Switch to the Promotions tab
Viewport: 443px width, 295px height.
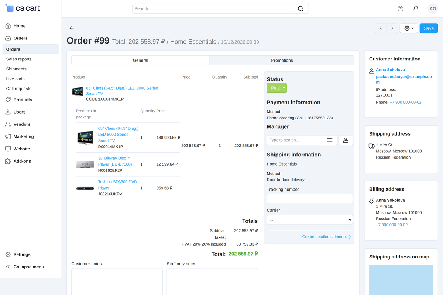(282, 60)
